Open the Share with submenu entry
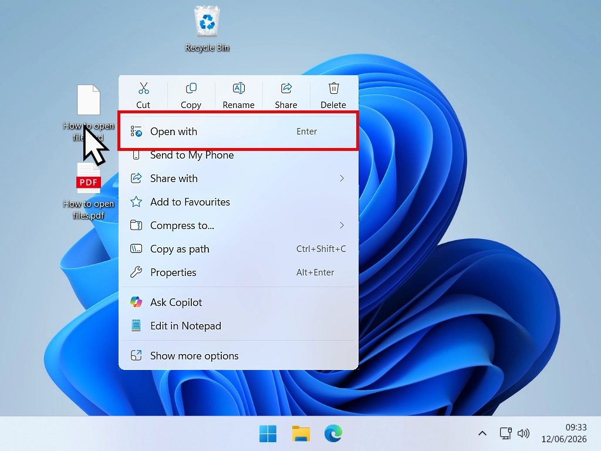 (238, 179)
